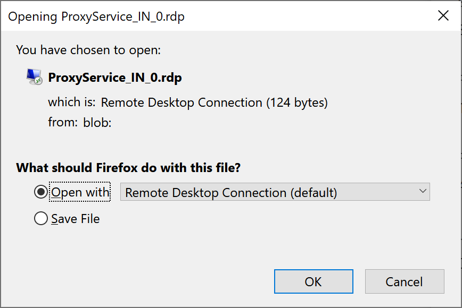Click the "which is:" label
This screenshot has height=308, width=462.
[72, 102]
